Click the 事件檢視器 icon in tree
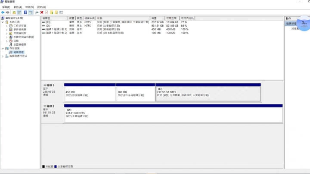The image size is (310, 174). tap(11, 29)
